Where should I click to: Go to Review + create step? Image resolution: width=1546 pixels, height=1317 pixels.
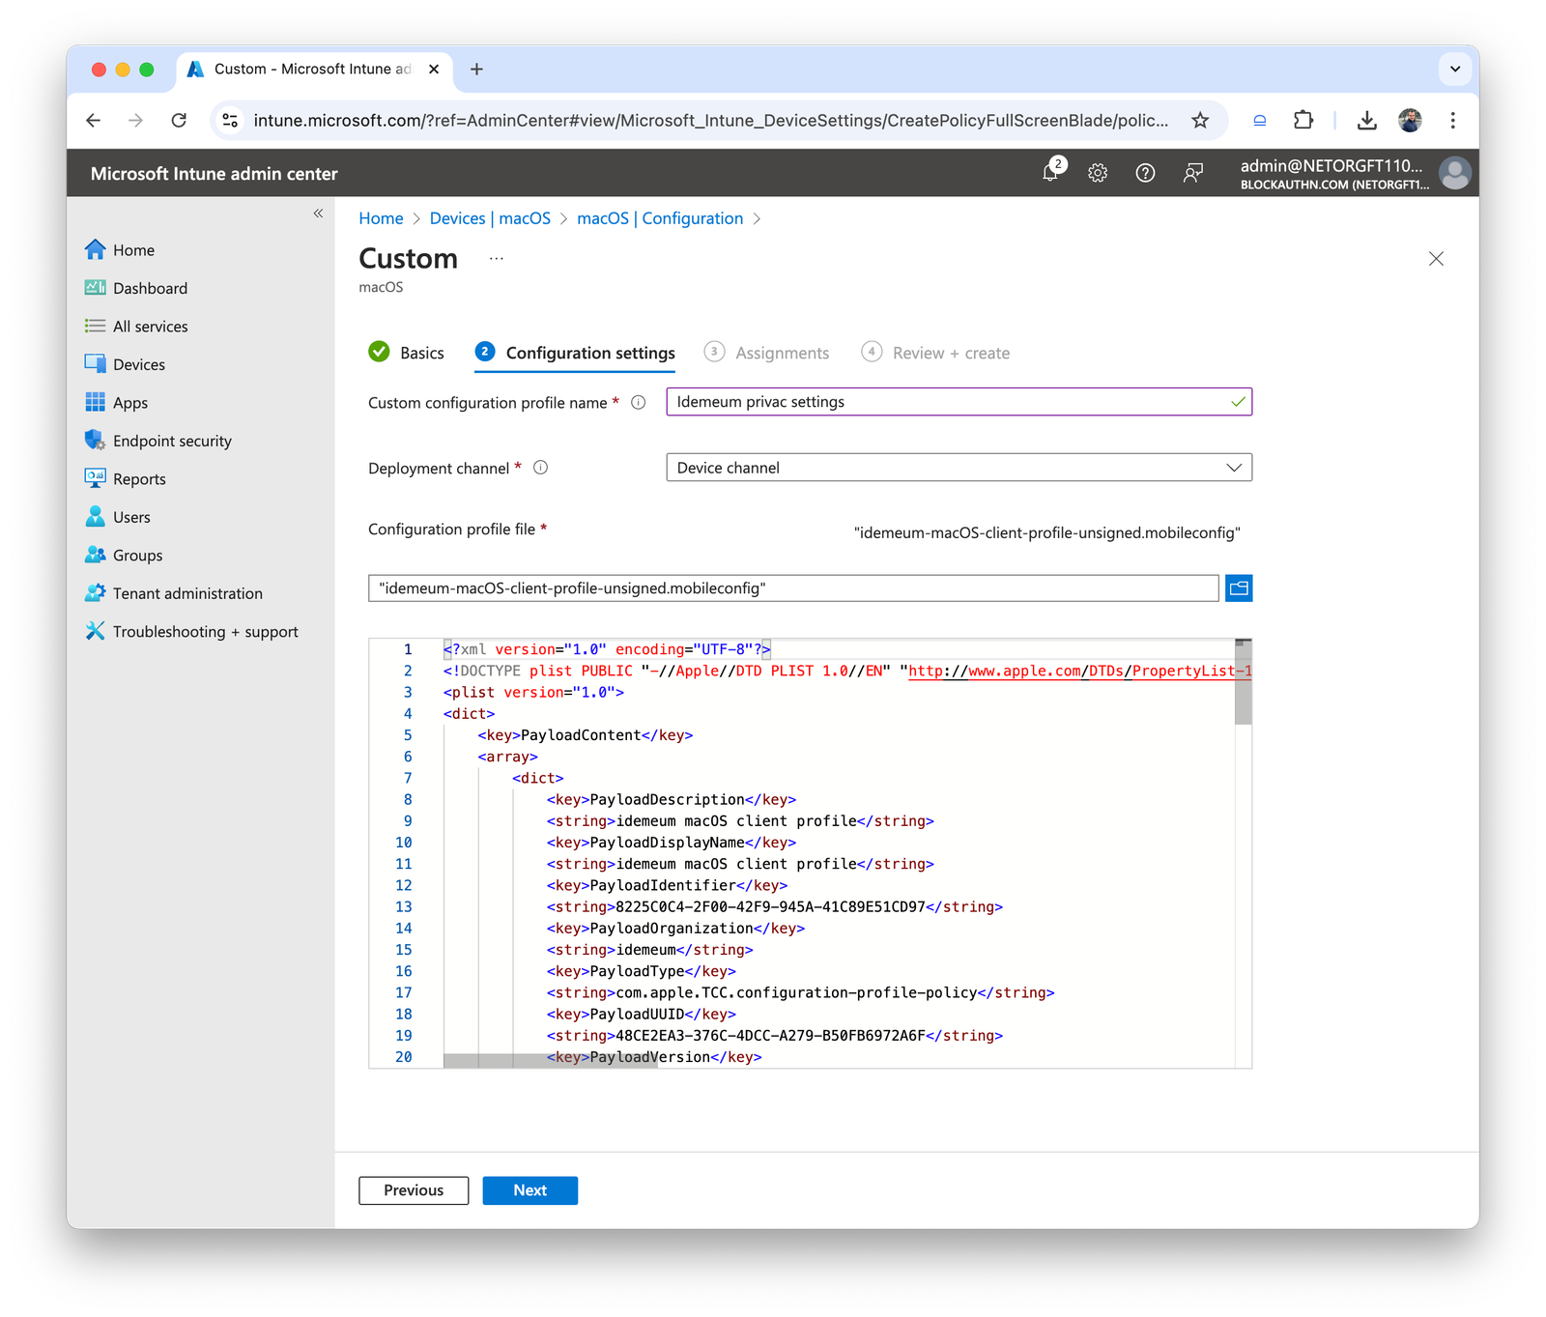[x=935, y=353]
